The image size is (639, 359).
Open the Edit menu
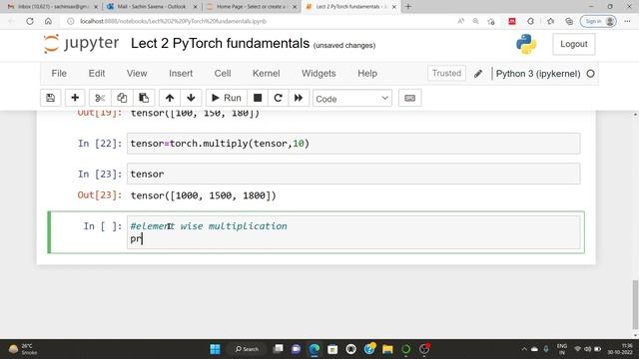(x=97, y=74)
